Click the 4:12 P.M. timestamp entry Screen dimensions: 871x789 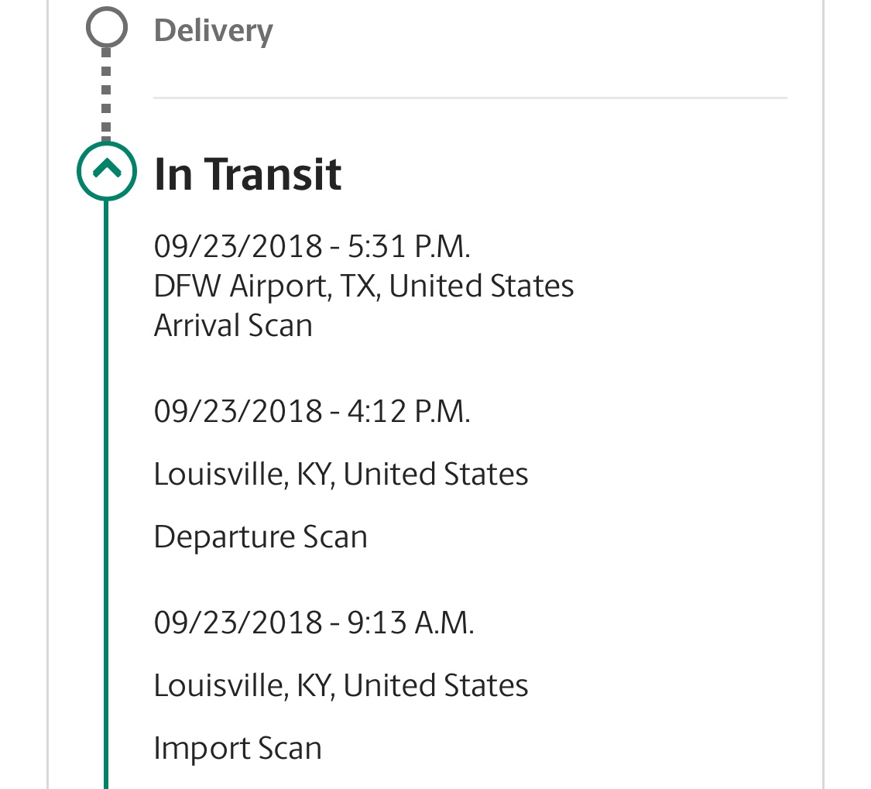click(x=312, y=411)
